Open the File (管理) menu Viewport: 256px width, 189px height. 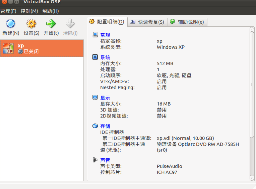coord(8,11)
